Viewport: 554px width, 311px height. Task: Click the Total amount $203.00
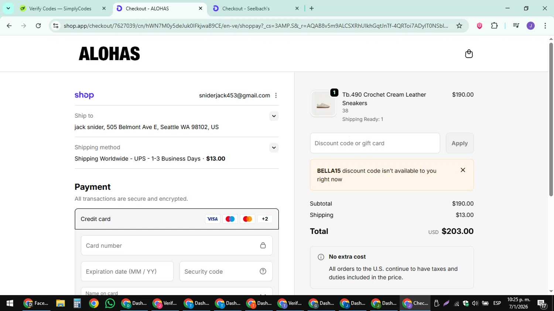tap(457, 231)
